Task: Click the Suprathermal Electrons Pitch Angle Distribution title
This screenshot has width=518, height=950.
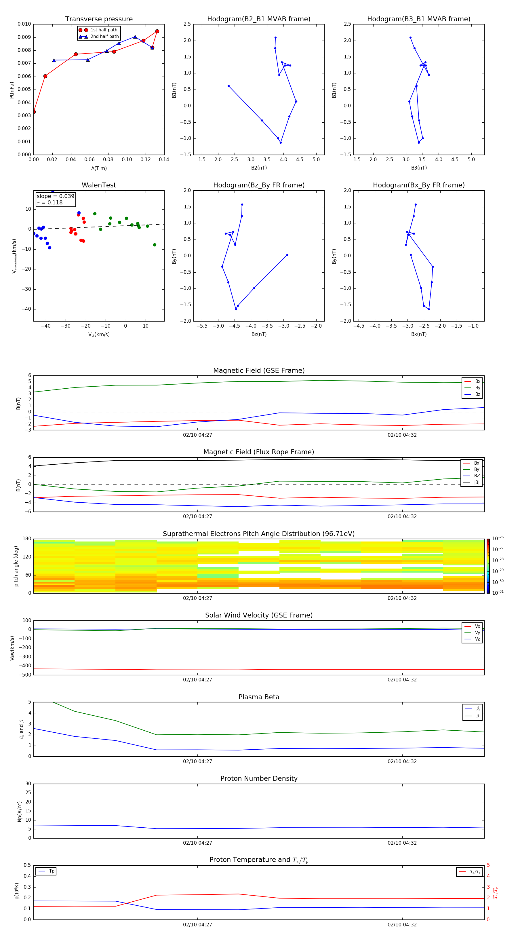Action: point(259,534)
